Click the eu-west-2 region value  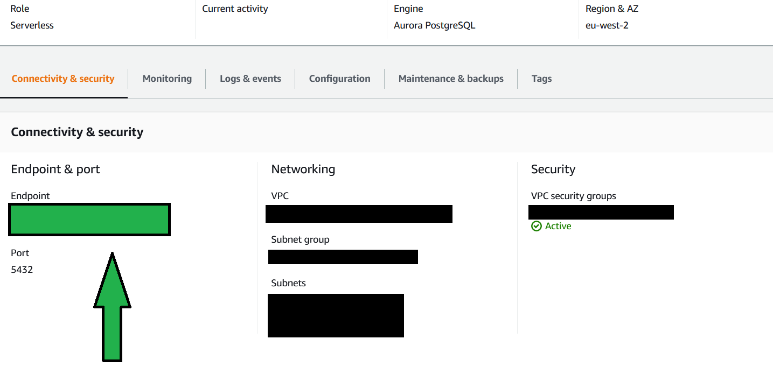(607, 25)
